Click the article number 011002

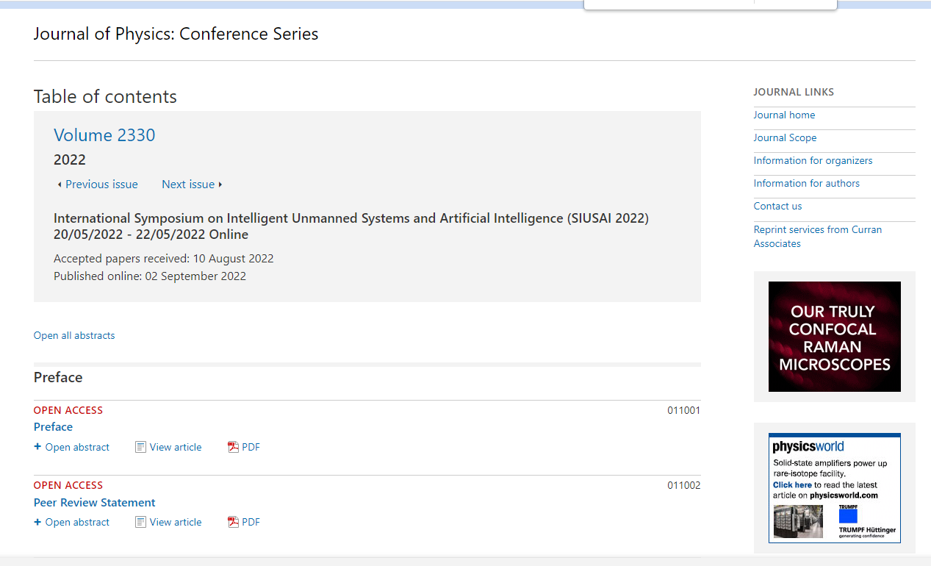(x=683, y=485)
